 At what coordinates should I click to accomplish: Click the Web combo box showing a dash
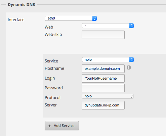coord(108,26)
